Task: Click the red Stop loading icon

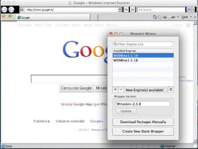Action: click(x=133, y=10)
